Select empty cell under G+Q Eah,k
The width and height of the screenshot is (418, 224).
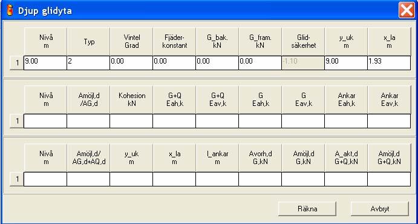tap(174, 121)
